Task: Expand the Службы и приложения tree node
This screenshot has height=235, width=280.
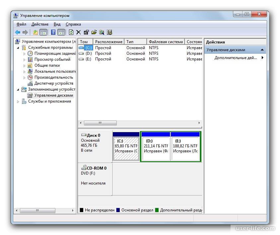Action: click(x=18, y=102)
